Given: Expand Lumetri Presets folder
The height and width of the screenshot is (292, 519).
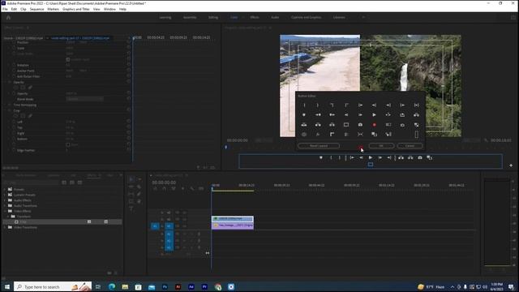Looking at the screenshot, I should (x=5, y=195).
